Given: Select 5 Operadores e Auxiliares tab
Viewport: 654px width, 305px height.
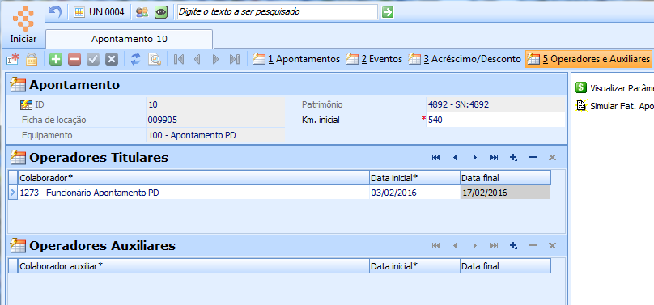Looking at the screenshot, I should click(x=588, y=59).
